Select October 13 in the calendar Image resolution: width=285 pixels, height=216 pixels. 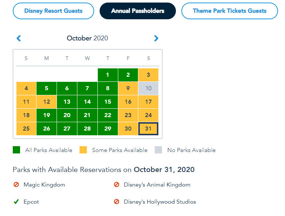[67, 102]
